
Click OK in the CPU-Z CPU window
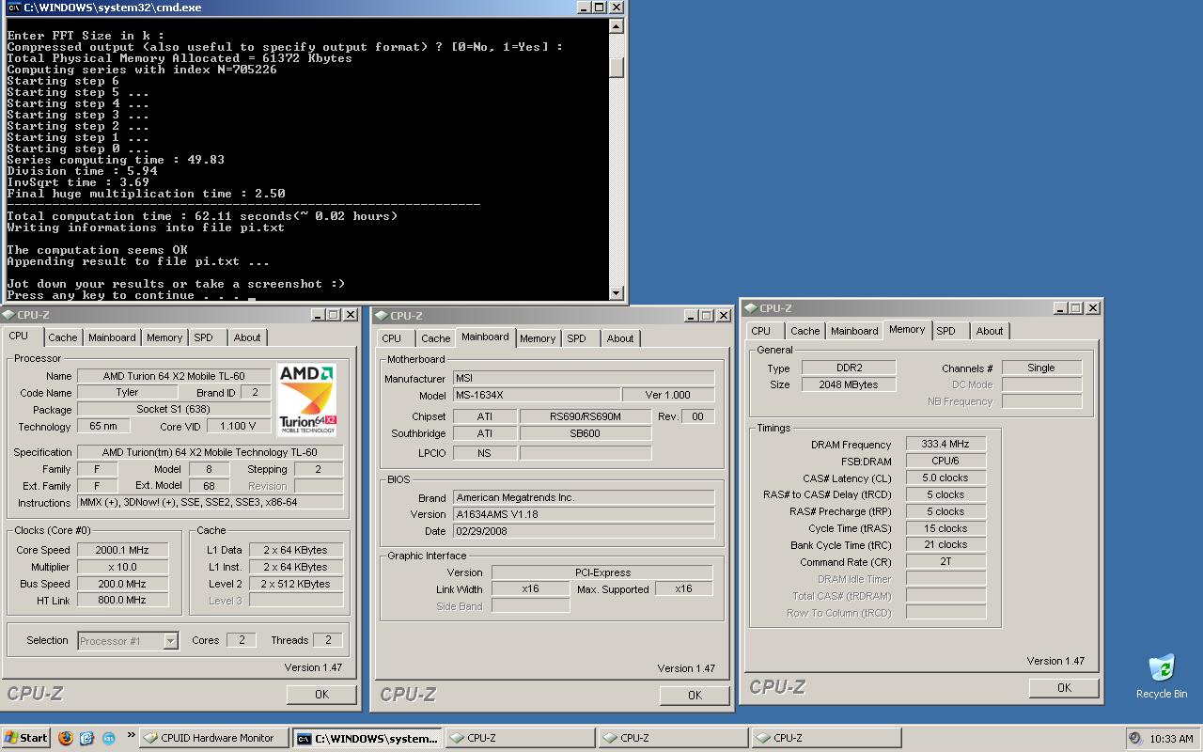(x=321, y=695)
